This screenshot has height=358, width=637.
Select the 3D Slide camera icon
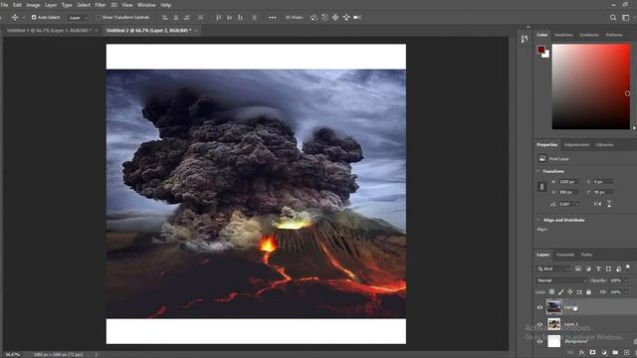pyautogui.click(x=346, y=18)
